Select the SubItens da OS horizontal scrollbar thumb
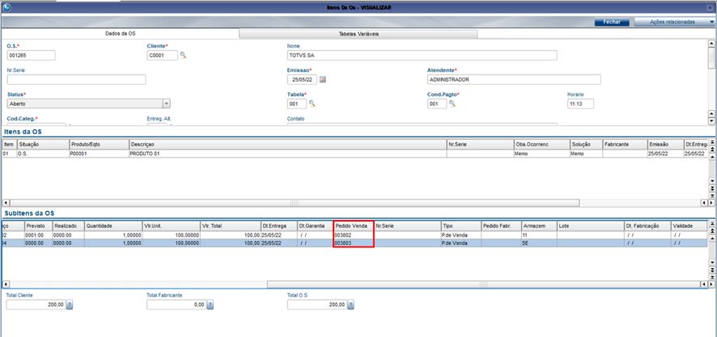 (x=484, y=284)
